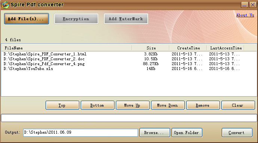
Task: Clear the file list
Action: pos(238,105)
